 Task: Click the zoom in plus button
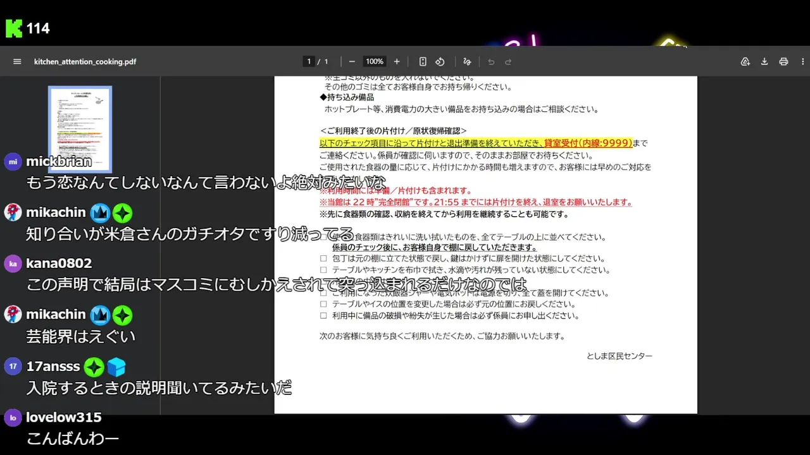pos(397,61)
